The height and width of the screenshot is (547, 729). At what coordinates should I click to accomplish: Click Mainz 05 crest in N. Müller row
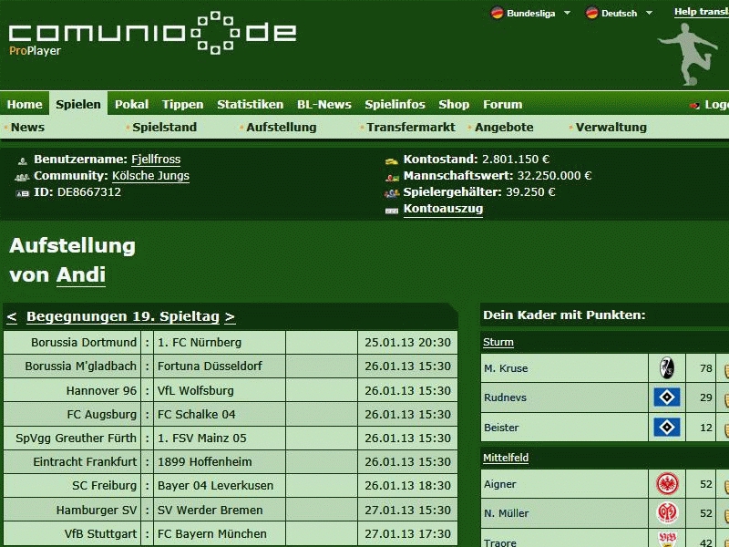tap(667, 513)
